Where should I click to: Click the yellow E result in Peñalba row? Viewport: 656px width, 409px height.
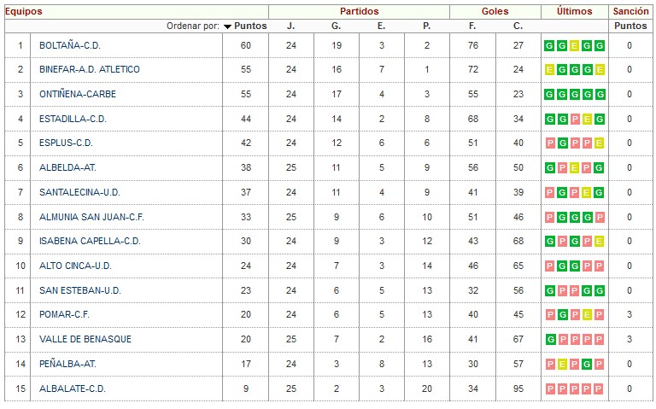coord(562,365)
